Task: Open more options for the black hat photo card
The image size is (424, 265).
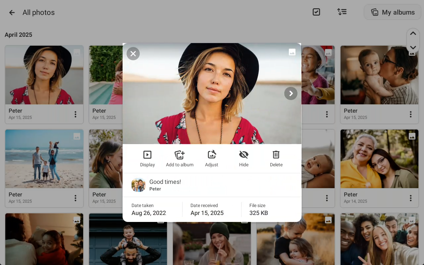Action: coord(76,114)
